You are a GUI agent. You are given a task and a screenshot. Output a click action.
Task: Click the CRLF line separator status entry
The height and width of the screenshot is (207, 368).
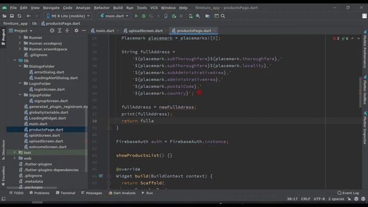click(x=305, y=199)
